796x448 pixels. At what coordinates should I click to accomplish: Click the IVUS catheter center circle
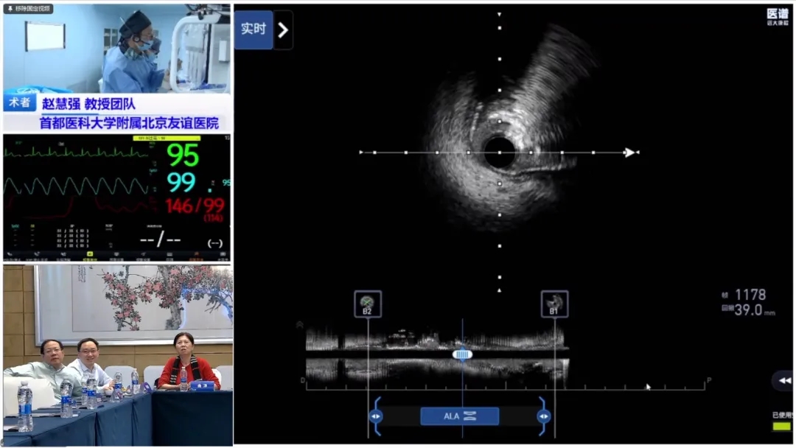pos(499,153)
